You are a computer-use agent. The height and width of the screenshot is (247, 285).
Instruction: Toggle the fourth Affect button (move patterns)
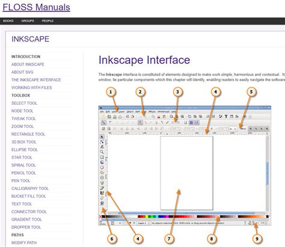(x=266, y=129)
